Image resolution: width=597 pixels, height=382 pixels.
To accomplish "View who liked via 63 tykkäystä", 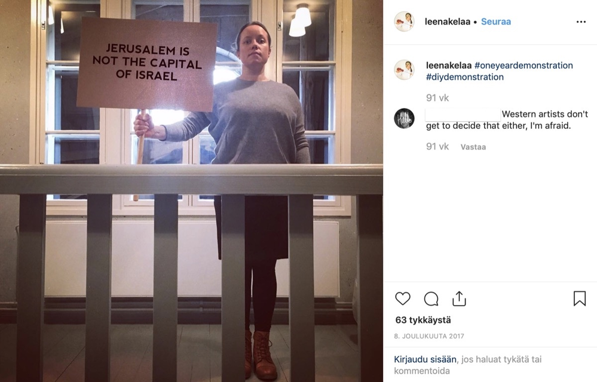I will coord(423,320).
